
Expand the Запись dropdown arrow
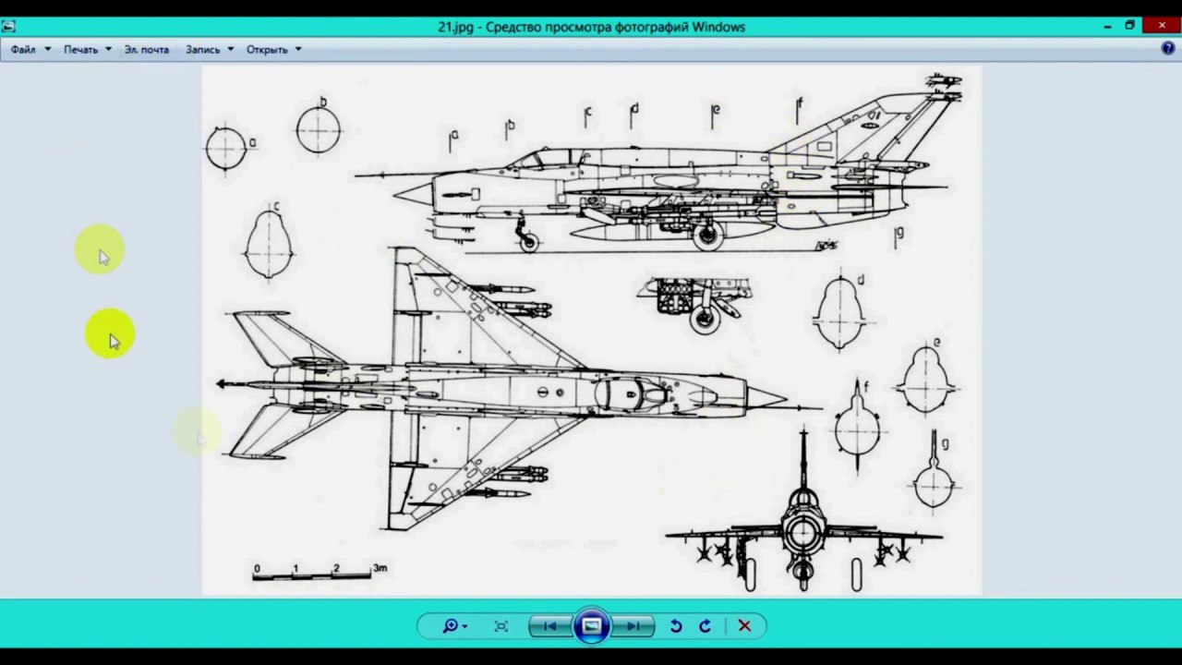[x=230, y=50]
